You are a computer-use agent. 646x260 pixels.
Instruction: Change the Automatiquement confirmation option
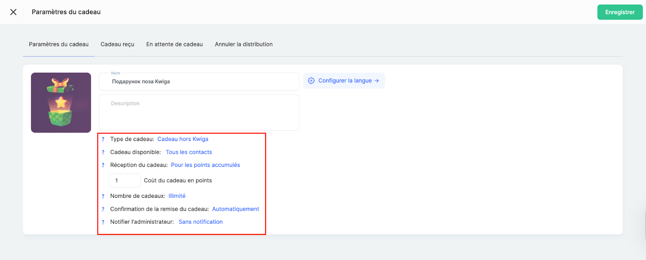[x=235, y=209]
